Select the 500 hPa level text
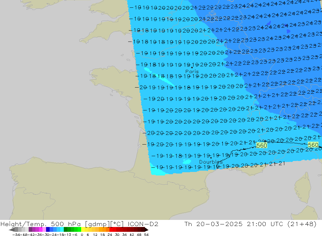This screenshot has height=236, width=322. [x=66, y=224]
